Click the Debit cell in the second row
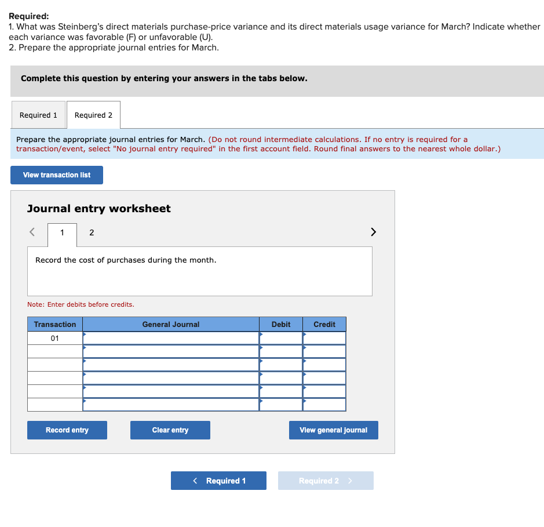 [281, 351]
